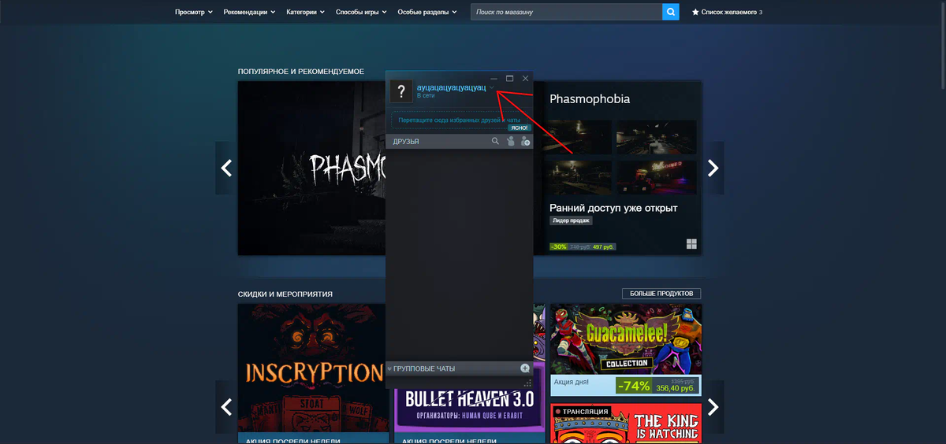Open the Просмотр menu
946x444 pixels.
[194, 13]
